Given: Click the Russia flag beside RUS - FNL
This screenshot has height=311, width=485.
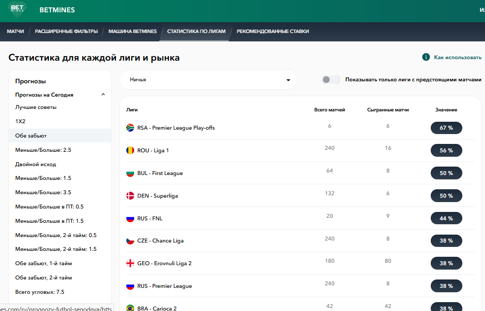Looking at the screenshot, I should [130, 218].
